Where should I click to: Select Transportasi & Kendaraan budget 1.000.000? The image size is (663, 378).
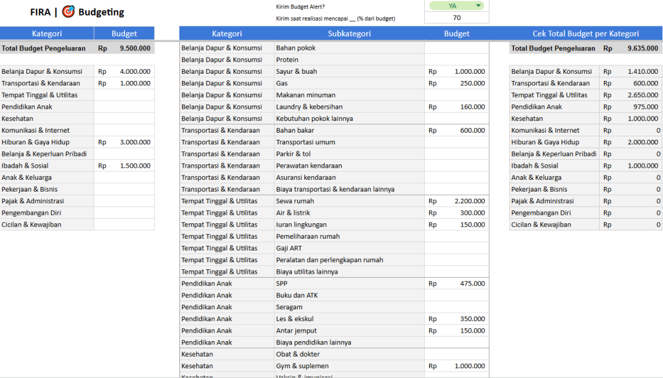tap(124, 83)
